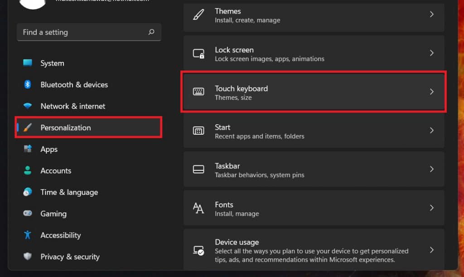Open the Themes settings title

[x=227, y=11]
